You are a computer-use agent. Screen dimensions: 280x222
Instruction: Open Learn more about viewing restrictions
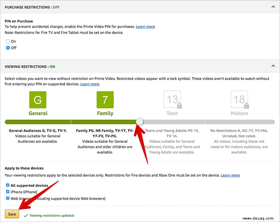pos(90,84)
